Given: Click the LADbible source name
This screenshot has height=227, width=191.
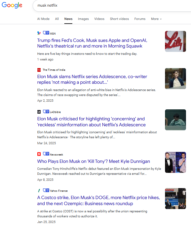Looking at the screenshot, I should point(55,112).
